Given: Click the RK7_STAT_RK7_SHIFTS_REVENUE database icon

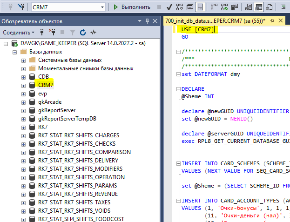Looking at the screenshot, I should [32, 194].
